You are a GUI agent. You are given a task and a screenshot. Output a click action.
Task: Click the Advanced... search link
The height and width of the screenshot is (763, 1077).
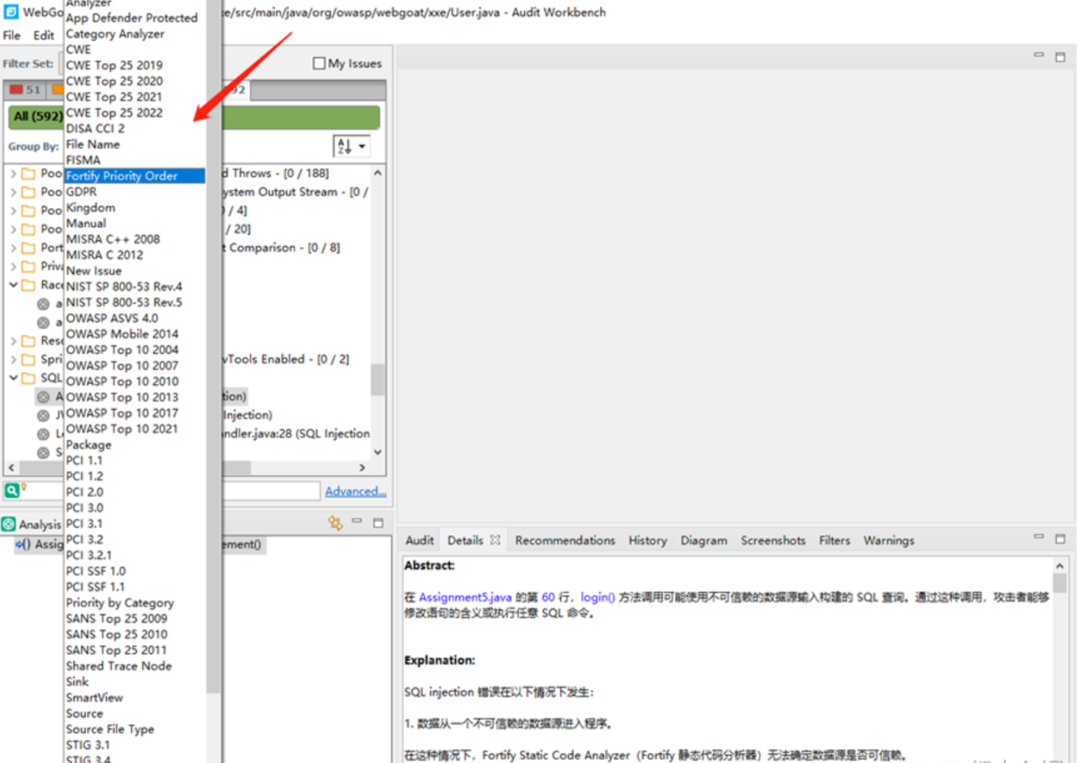coord(355,491)
